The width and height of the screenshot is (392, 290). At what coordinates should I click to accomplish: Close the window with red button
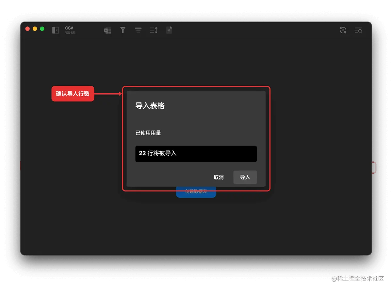27,29
